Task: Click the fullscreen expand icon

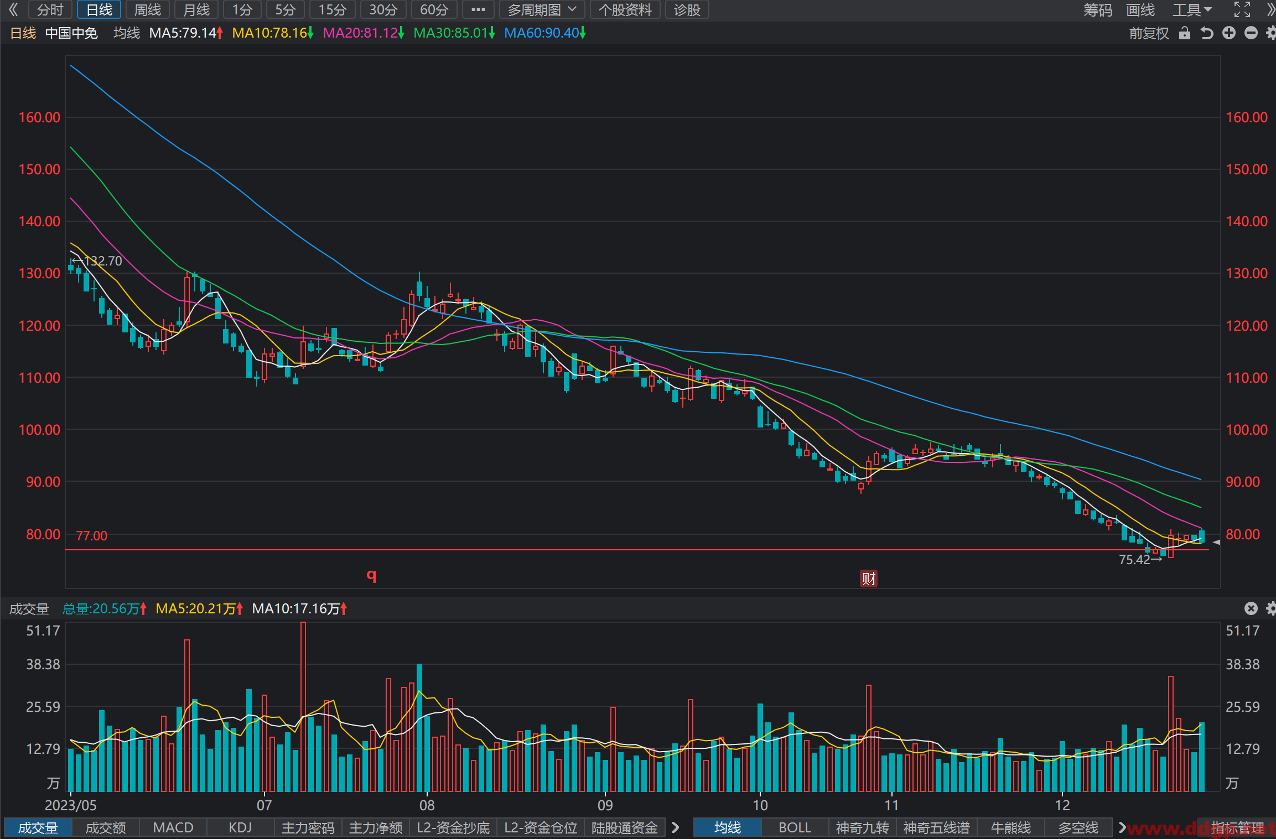Action: [x=1242, y=9]
